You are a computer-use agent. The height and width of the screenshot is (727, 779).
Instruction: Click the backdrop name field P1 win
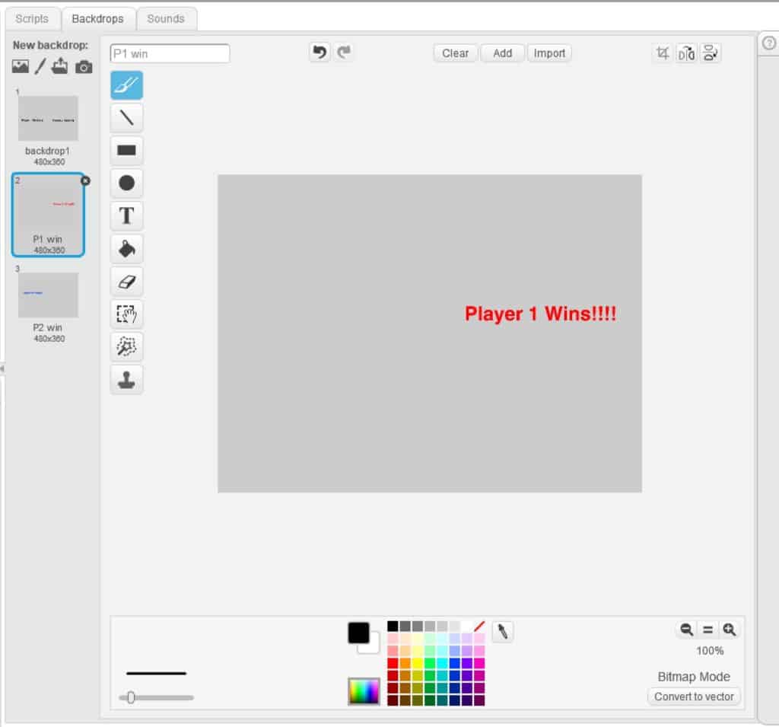pos(170,54)
